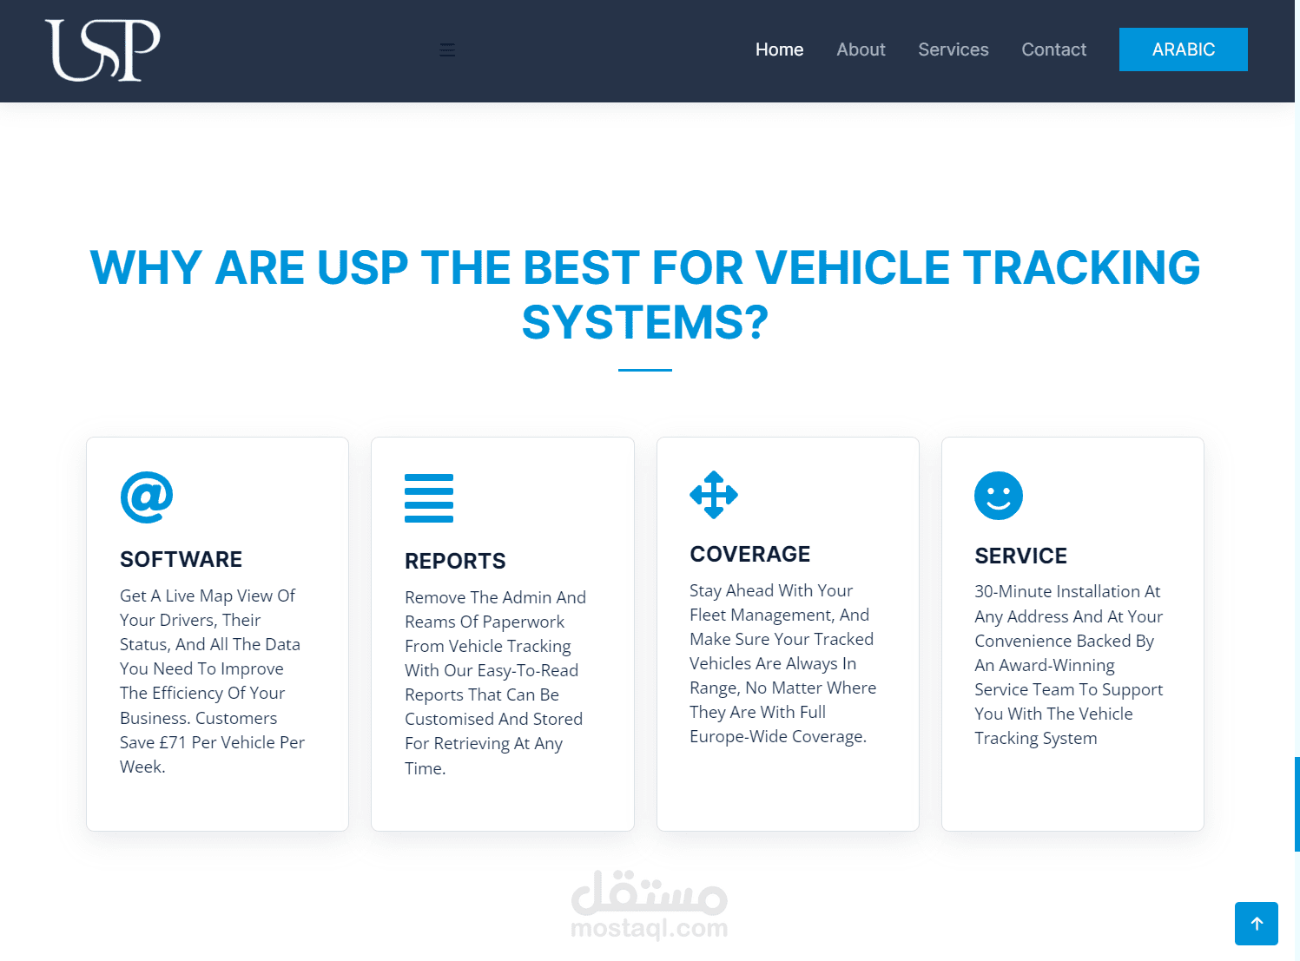Click the lines icon on Reports card
Viewport: 1300px width, 961px height.
point(429,498)
